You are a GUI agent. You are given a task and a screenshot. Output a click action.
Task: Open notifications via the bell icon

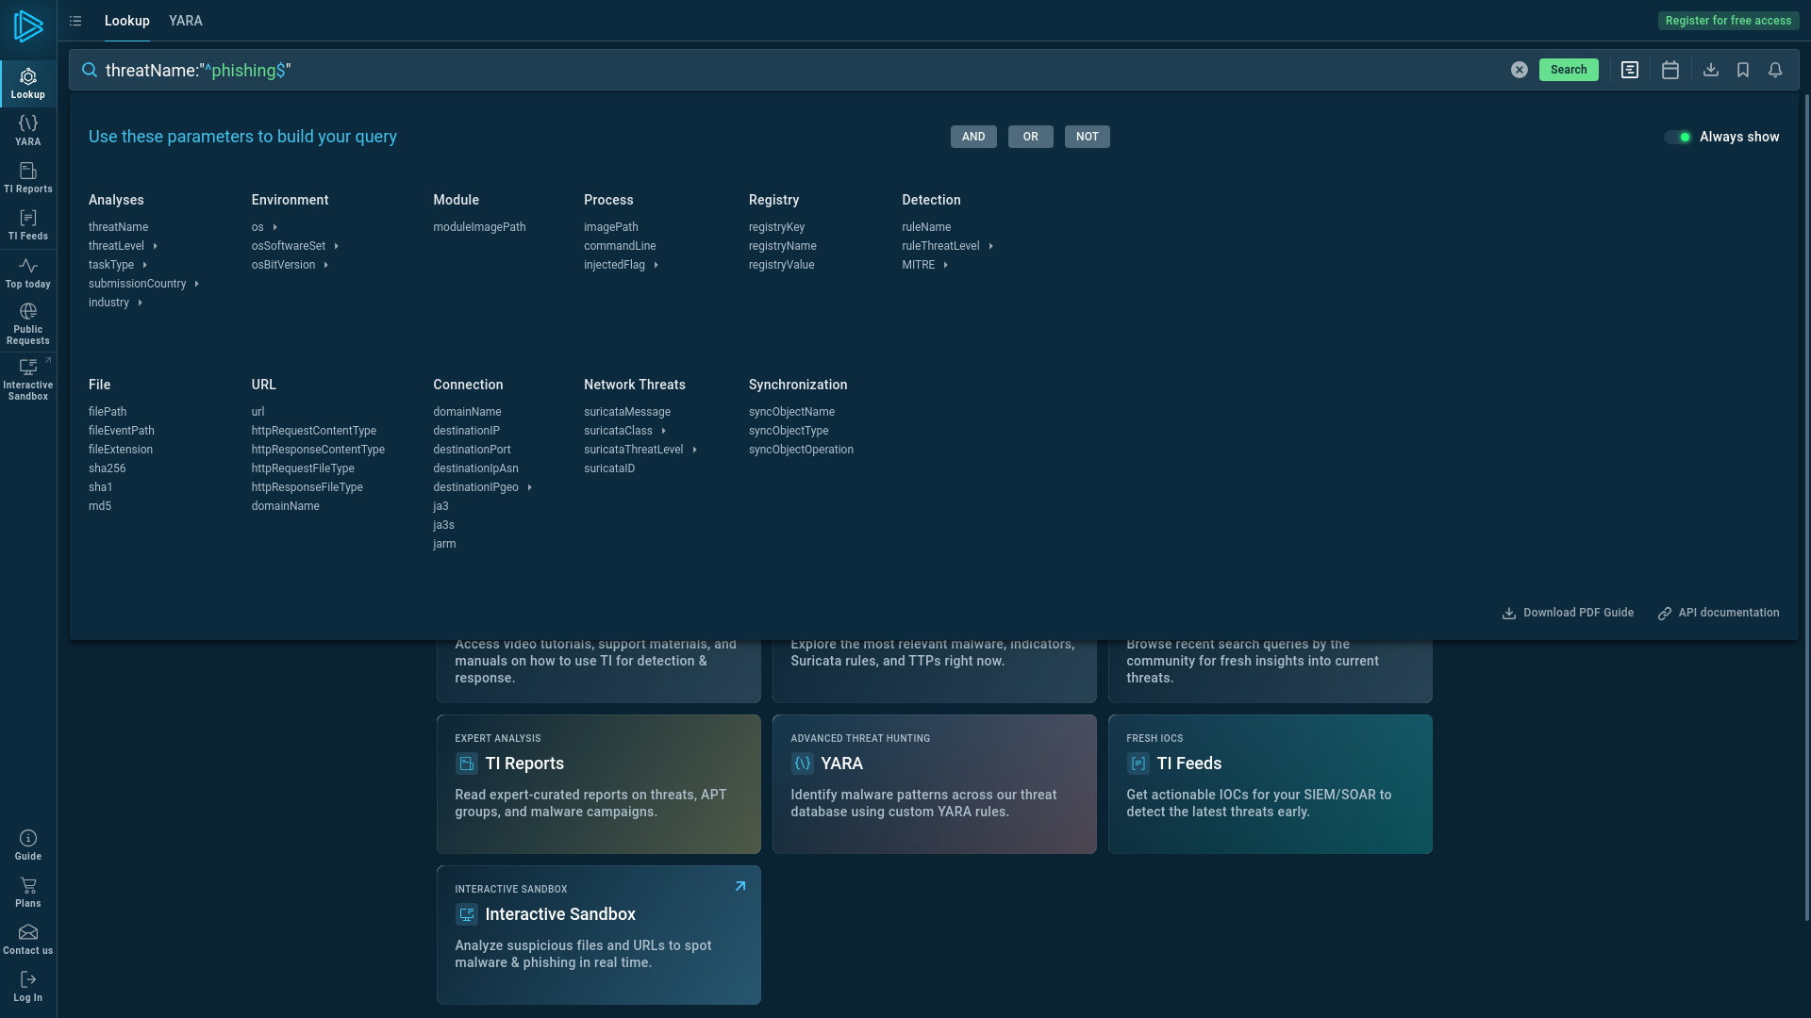[x=1776, y=70]
